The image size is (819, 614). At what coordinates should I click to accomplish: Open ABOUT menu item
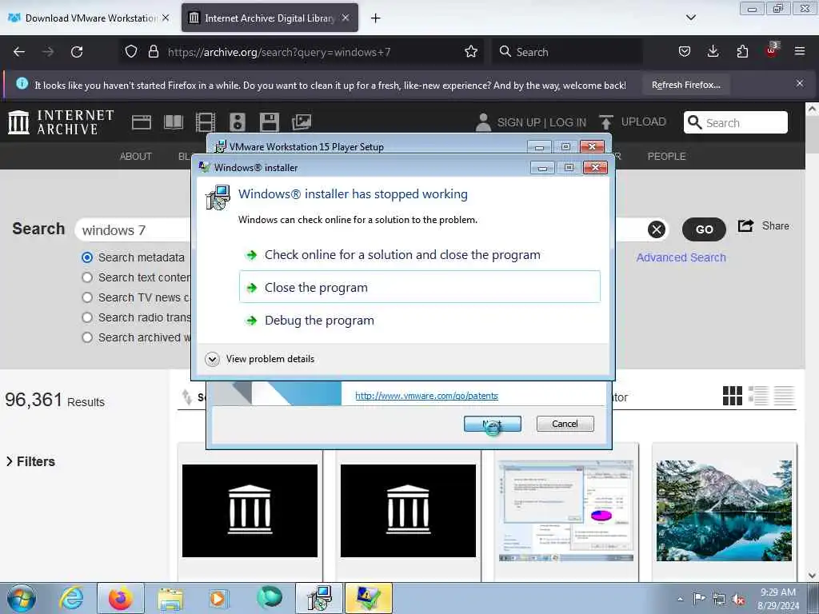tap(136, 156)
